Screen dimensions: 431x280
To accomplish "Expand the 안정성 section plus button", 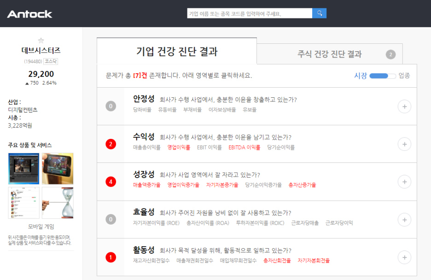I will (404, 107).
